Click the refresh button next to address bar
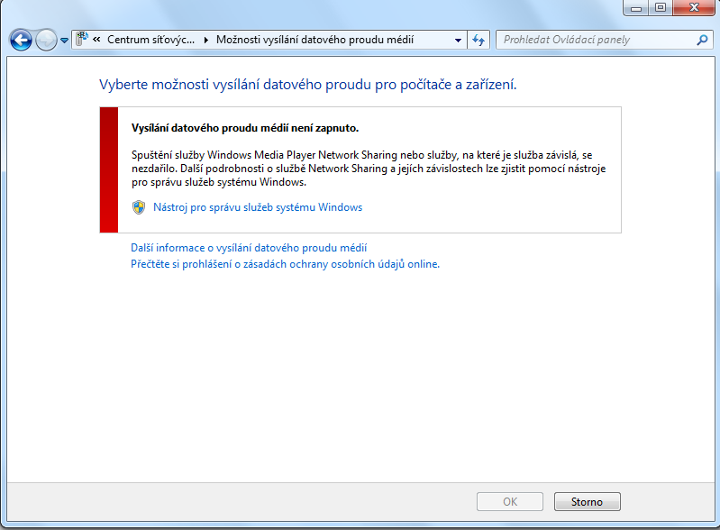This screenshot has height=530, width=720. coord(478,40)
